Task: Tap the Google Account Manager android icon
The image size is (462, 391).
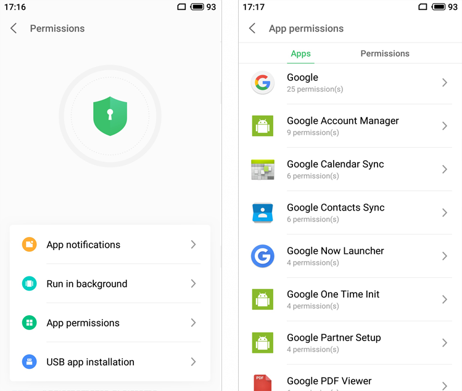Action: [x=263, y=126]
